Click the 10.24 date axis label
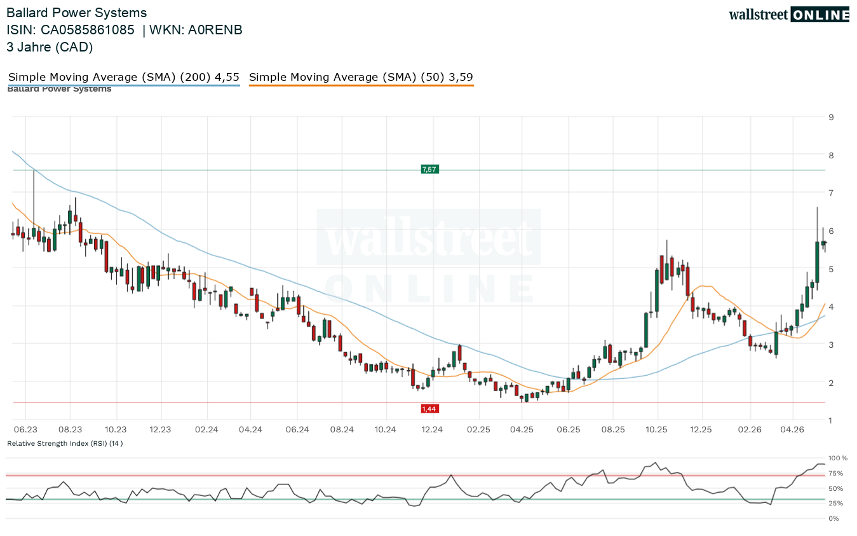 (386, 430)
